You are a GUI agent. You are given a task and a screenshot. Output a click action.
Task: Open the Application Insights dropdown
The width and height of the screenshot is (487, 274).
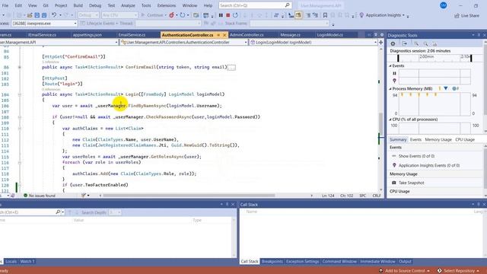pyautogui.click(x=403, y=15)
